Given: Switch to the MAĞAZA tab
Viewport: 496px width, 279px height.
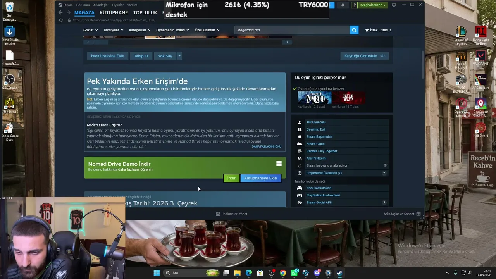Looking at the screenshot, I should 84,12.
